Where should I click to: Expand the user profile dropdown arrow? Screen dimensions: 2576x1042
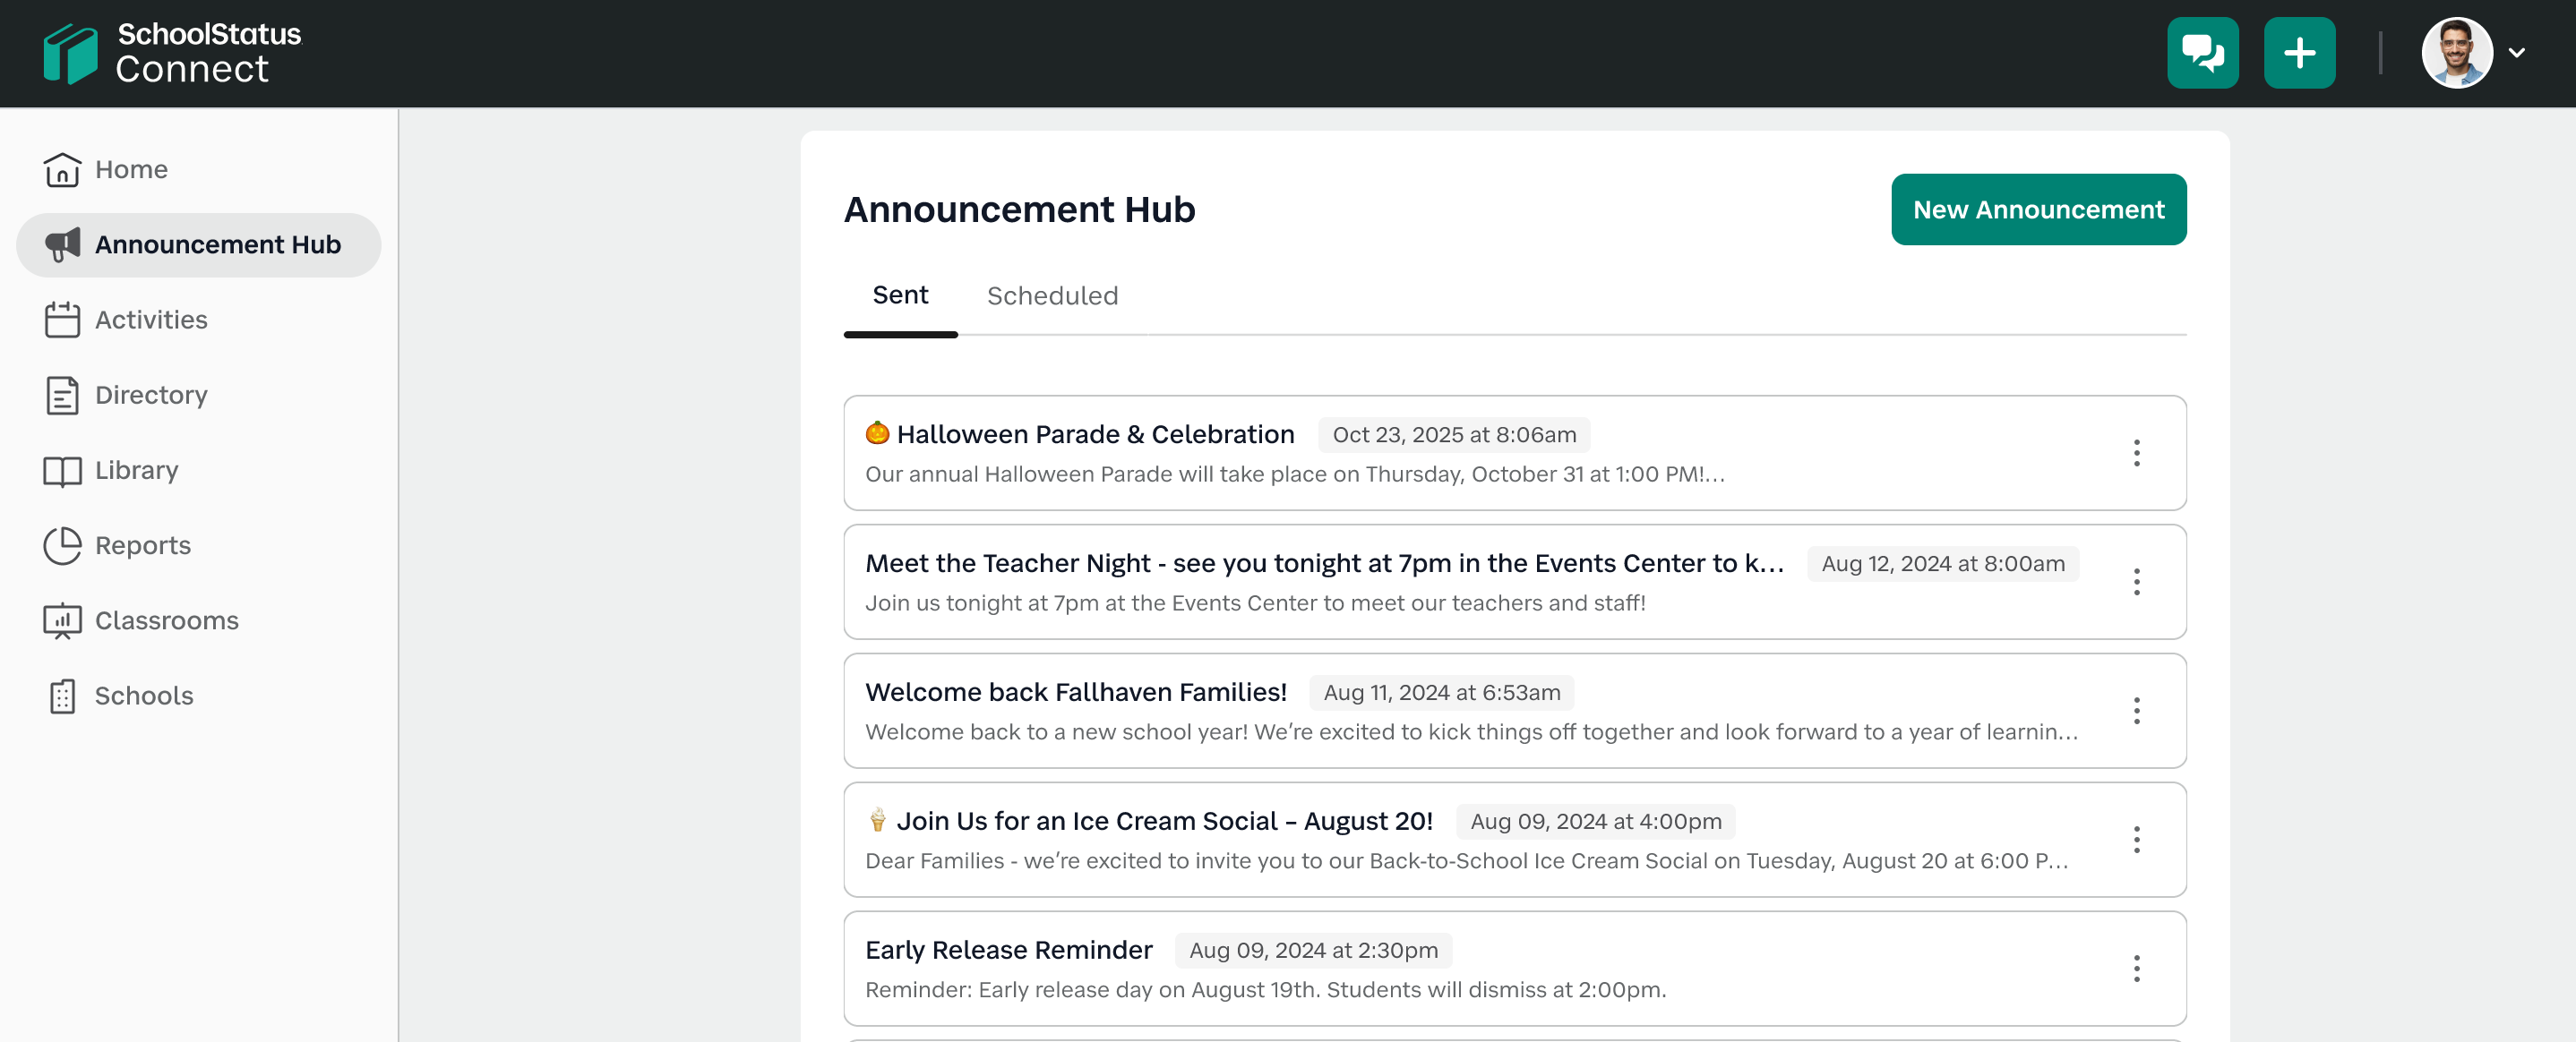(x=2517, y=53)
